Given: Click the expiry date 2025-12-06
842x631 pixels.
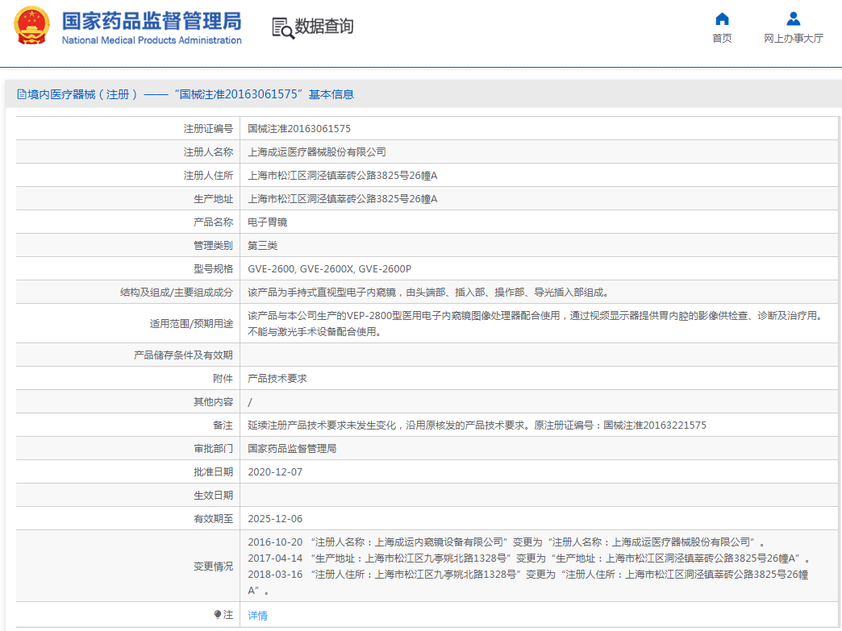Looking at the screenshot, I should point(274,519).
